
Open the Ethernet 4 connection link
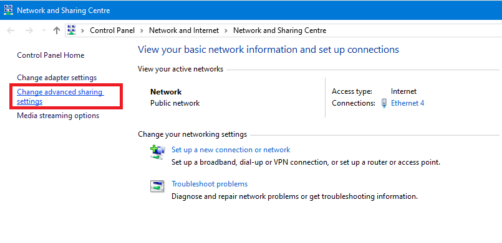pyautogui.click(x=408, y=103)
